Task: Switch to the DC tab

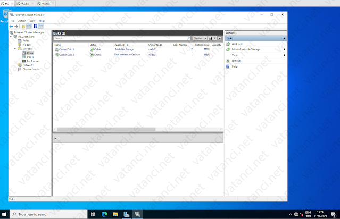Action: pos(6,4)
